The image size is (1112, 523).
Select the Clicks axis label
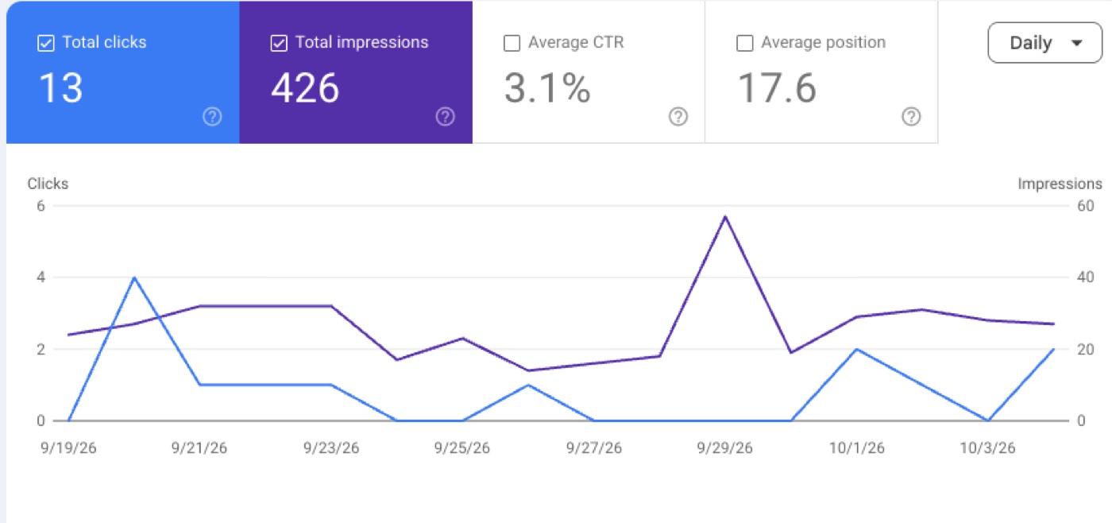(x=48, y=184)
